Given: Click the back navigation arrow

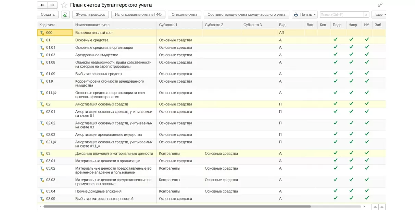Looking at the screenshot, I should click(42, 5).
